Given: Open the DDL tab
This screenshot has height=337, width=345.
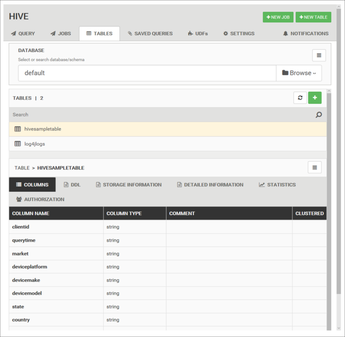Looking at the screenshot, I should click(x=72, y=185).
